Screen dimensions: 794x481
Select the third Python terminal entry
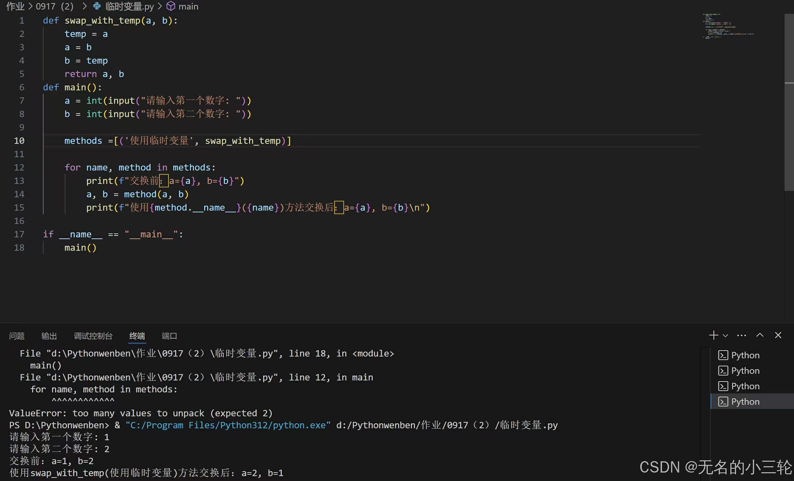[745, 386]
